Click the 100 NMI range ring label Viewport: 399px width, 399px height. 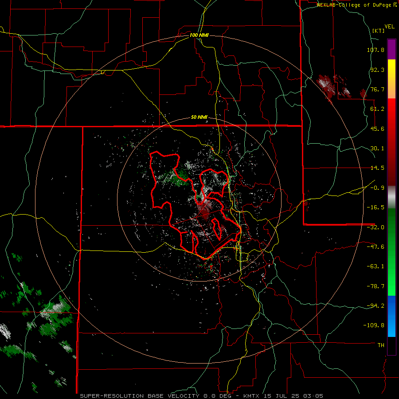(x=199, y=35)
